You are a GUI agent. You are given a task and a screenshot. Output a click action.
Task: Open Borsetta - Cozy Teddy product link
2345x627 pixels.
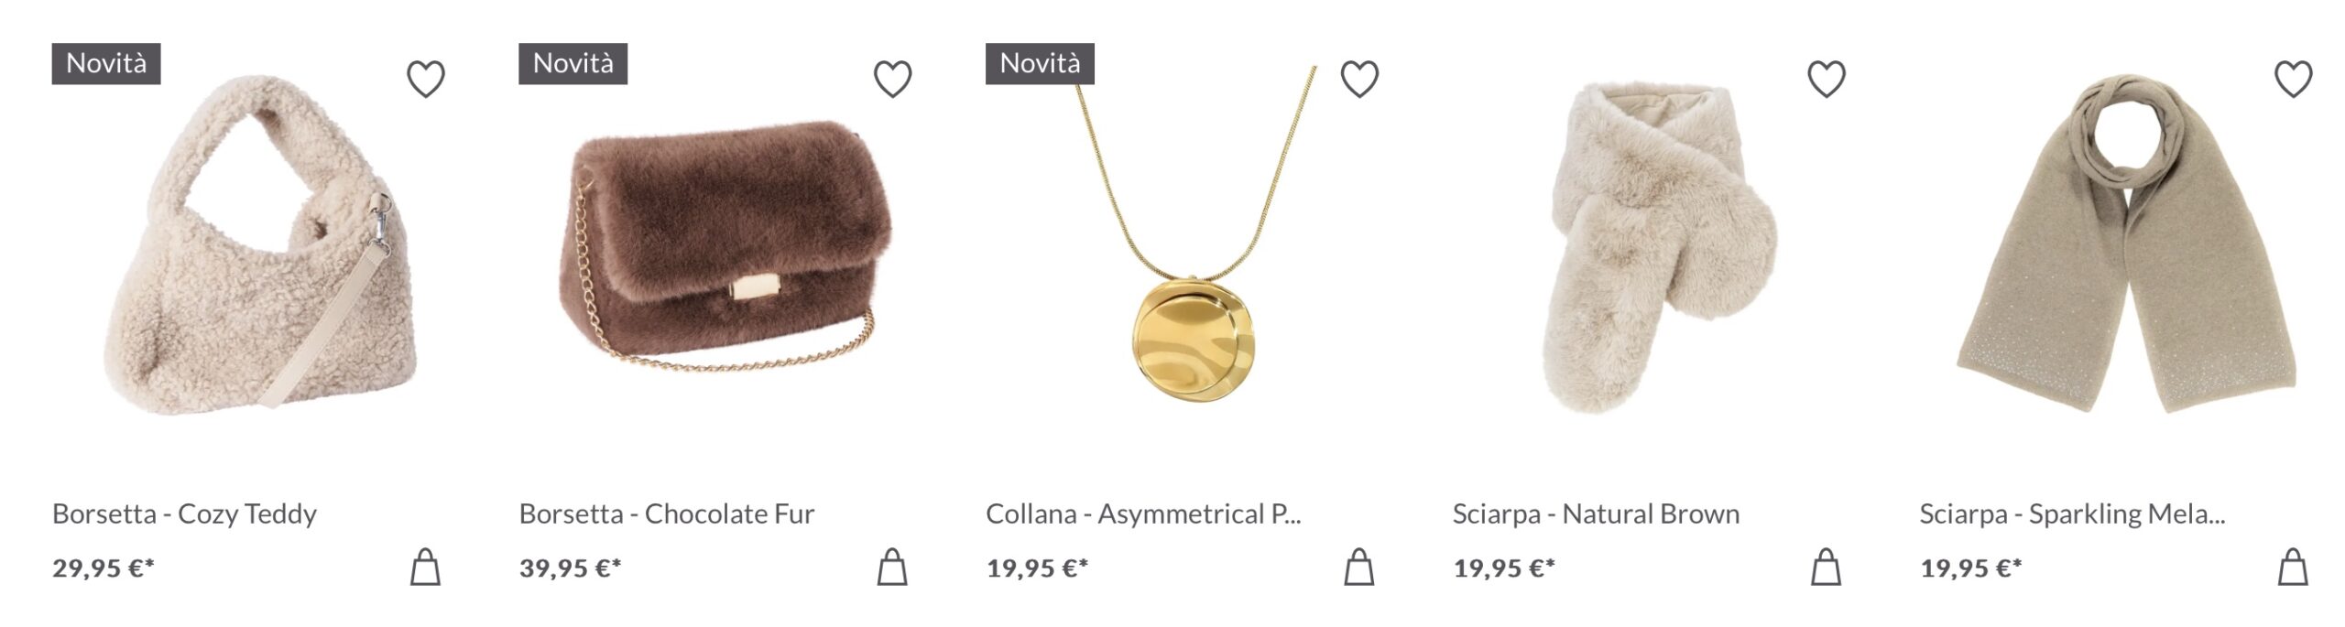click(184, 513)
